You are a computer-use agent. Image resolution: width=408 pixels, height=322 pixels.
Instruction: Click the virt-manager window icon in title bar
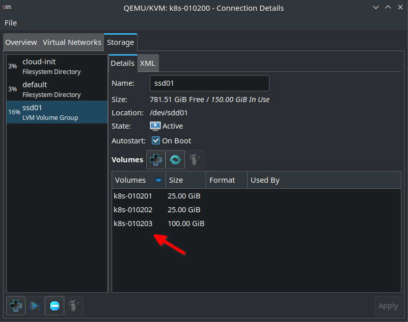[x=7, y=7]
